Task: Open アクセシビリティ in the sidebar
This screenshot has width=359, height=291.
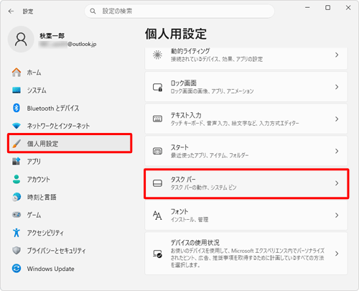Action: [x=70, y=233]
